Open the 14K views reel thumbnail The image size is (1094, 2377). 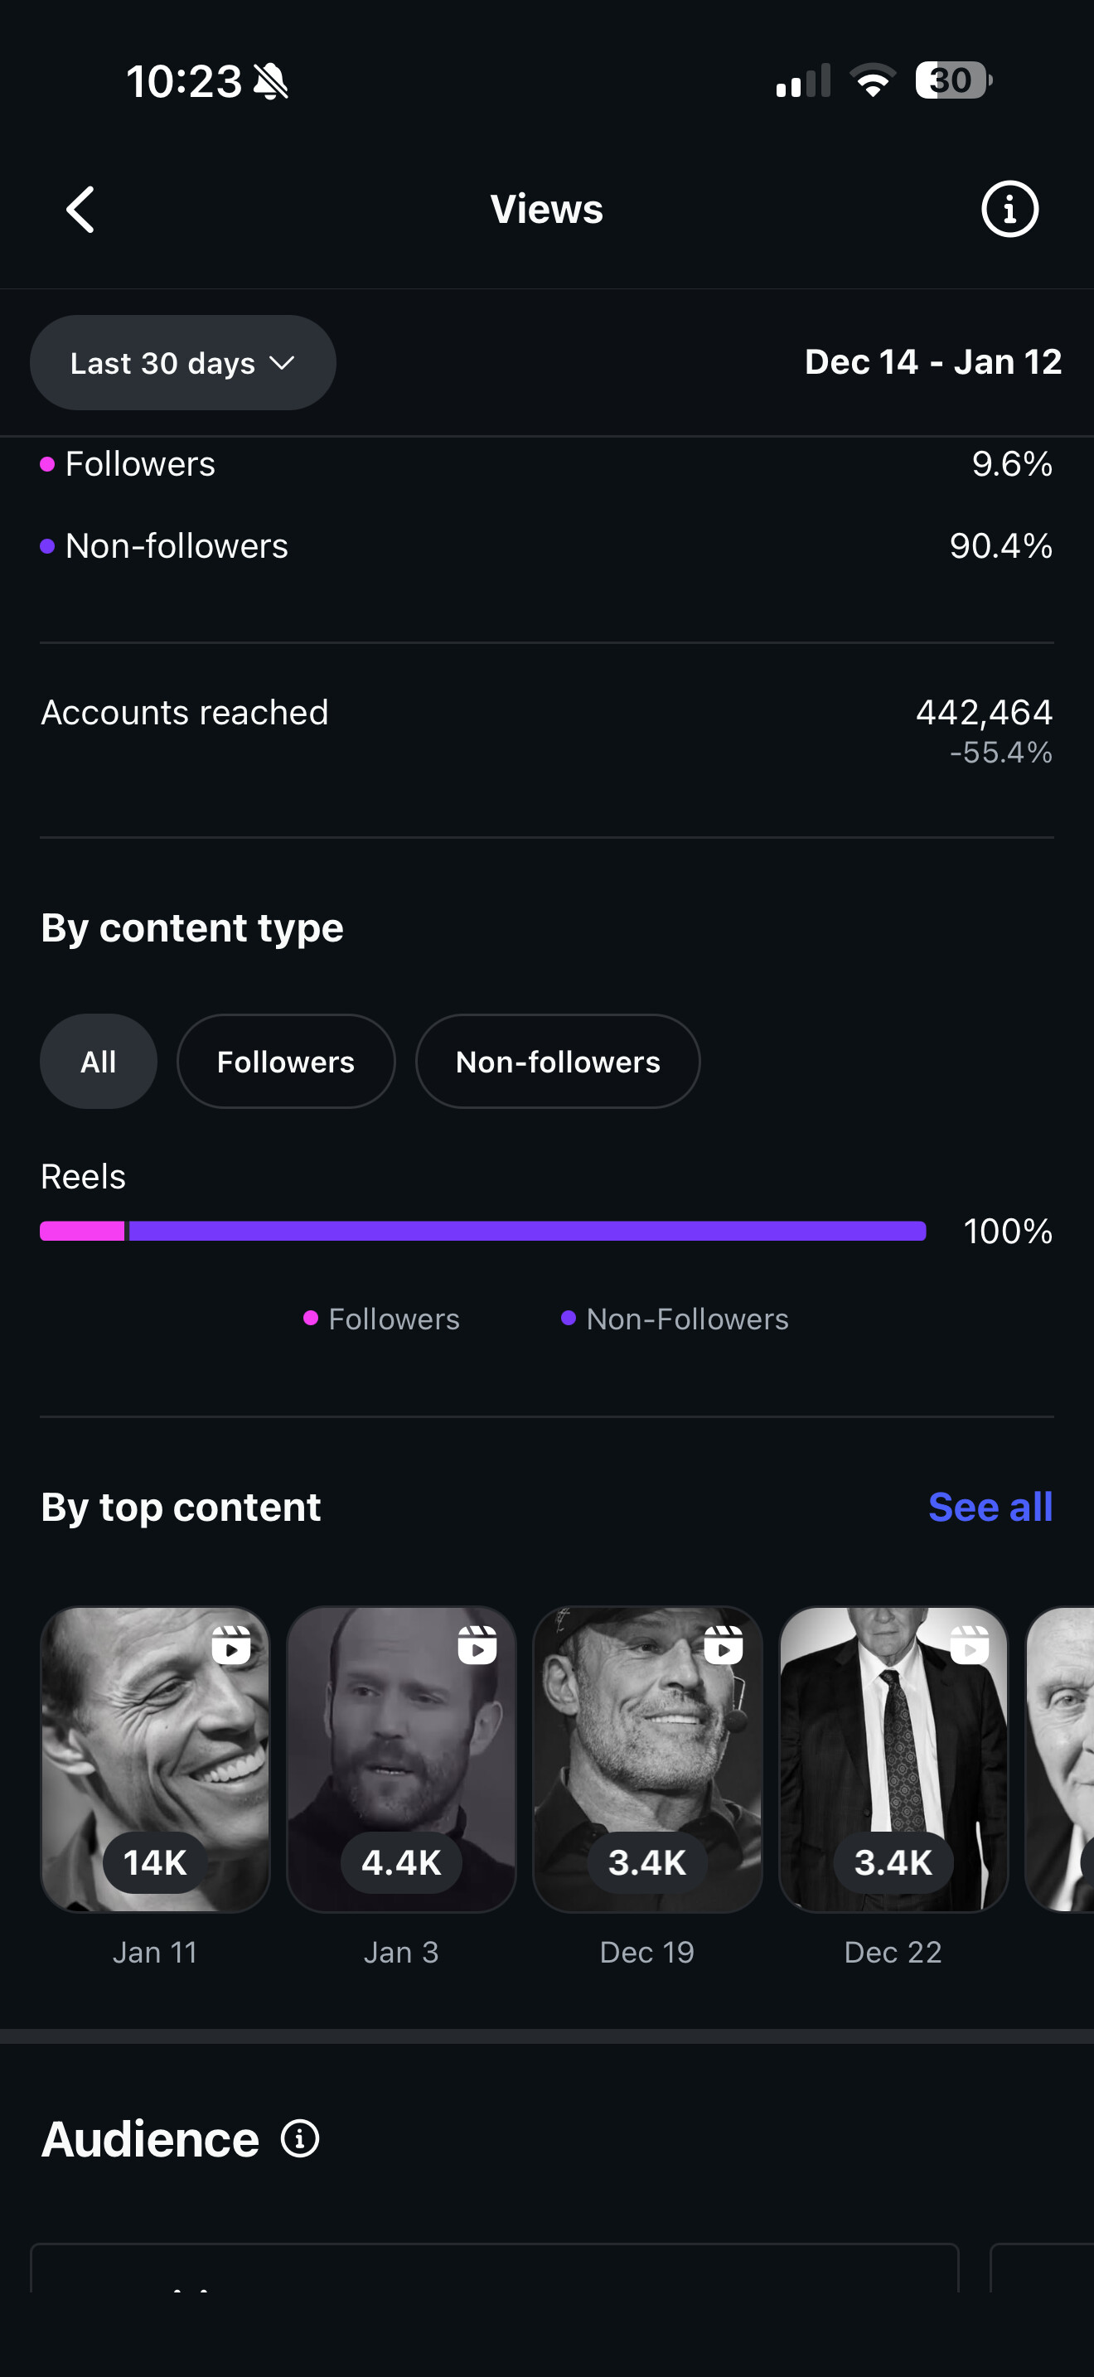pos(155,1758)
